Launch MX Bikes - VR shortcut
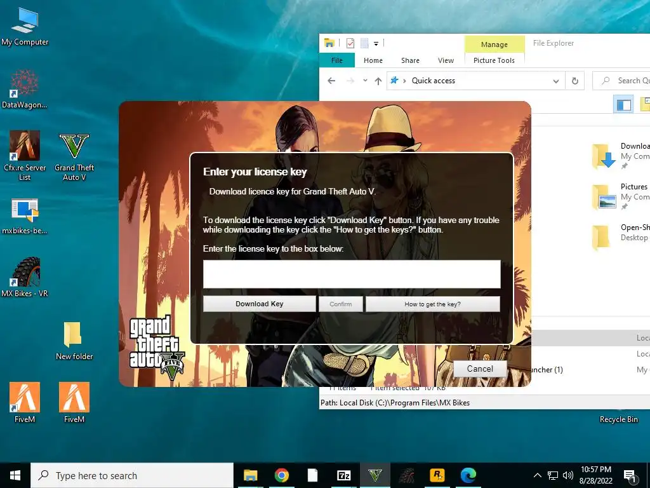 25,277
